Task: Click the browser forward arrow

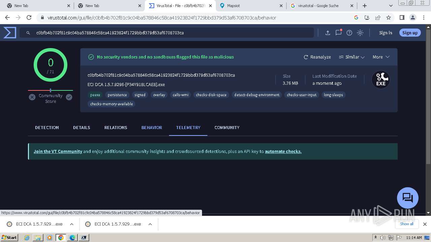Action: (x=18, y=17)
